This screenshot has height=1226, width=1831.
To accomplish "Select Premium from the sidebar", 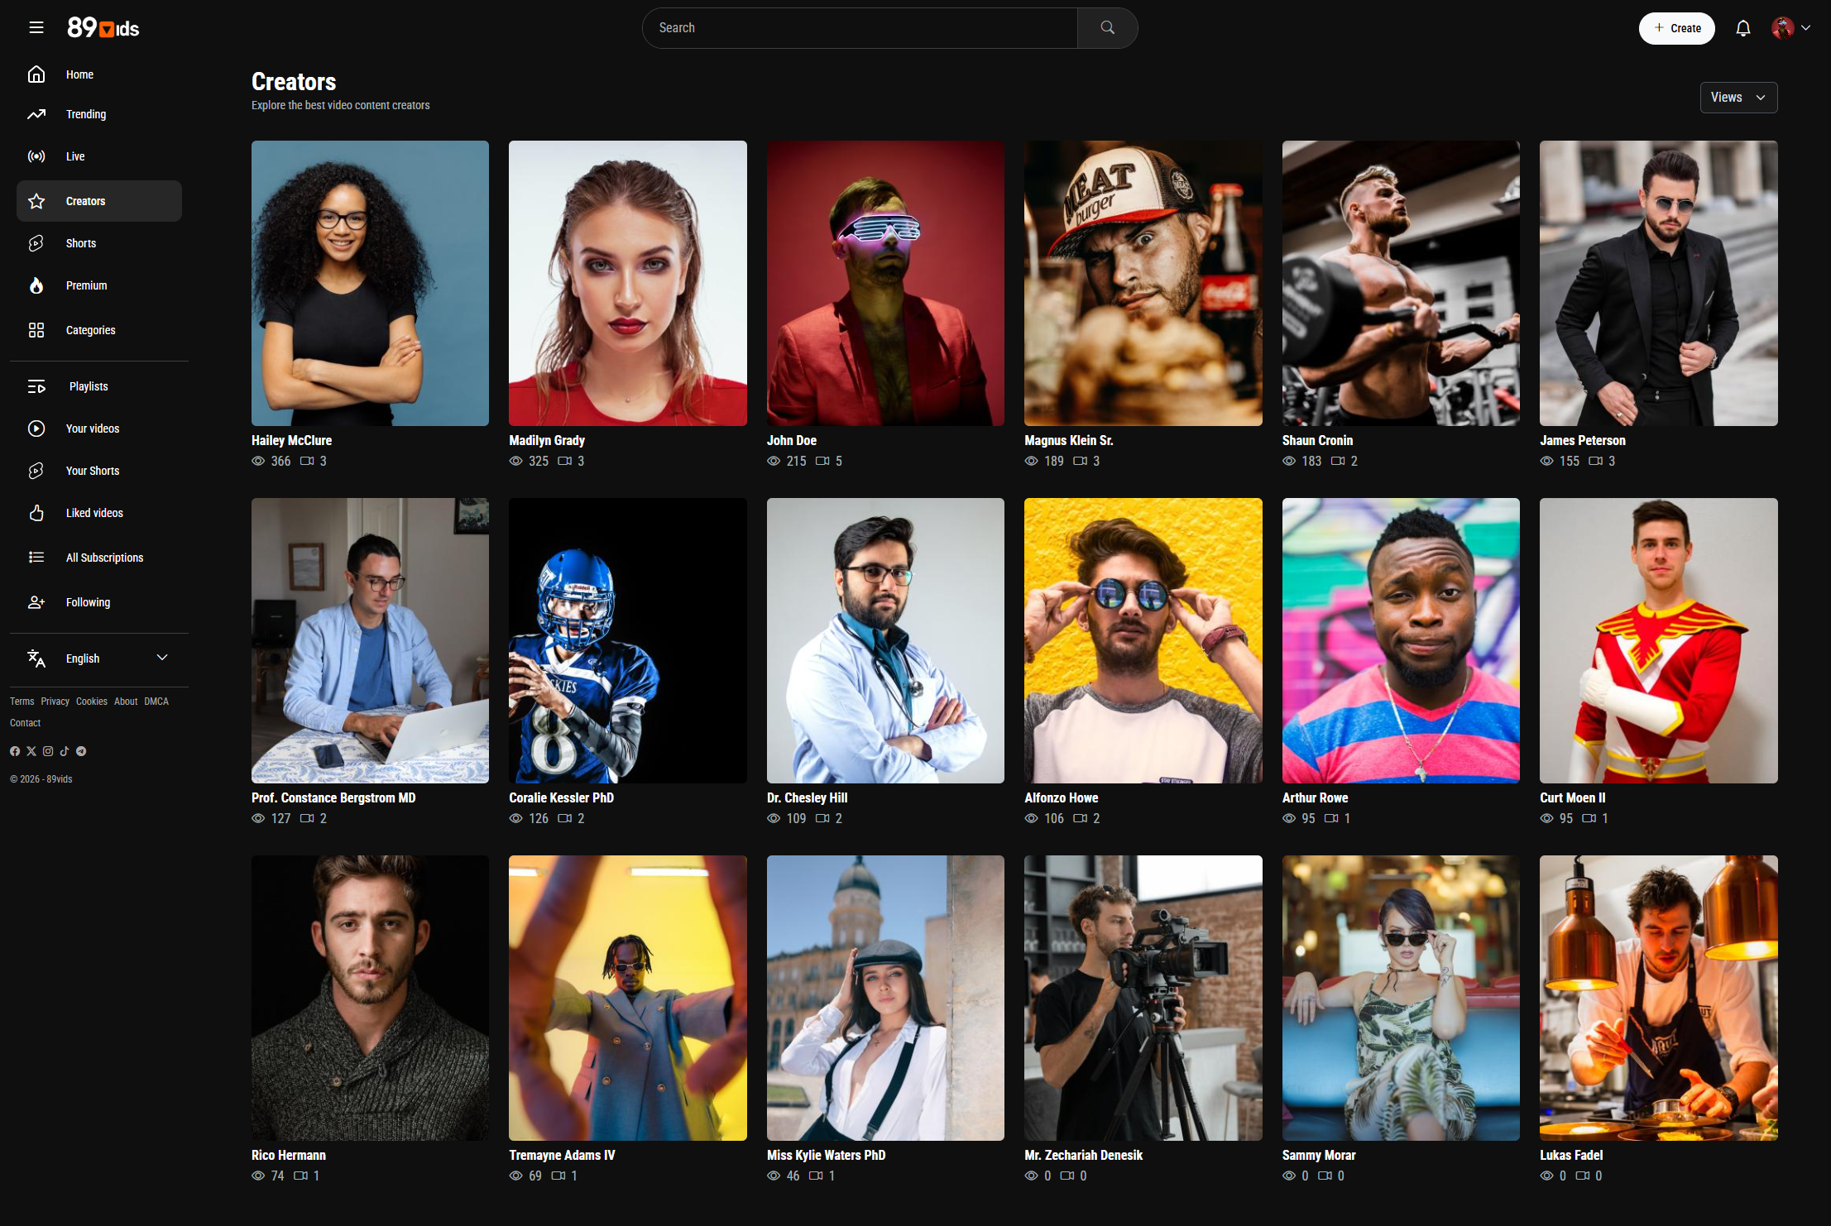I will point(87,285).
